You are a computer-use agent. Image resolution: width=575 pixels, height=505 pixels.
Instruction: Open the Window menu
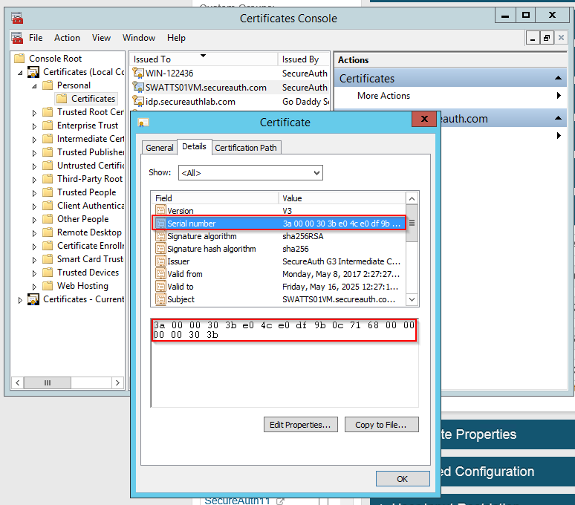(x=139, y=38)
